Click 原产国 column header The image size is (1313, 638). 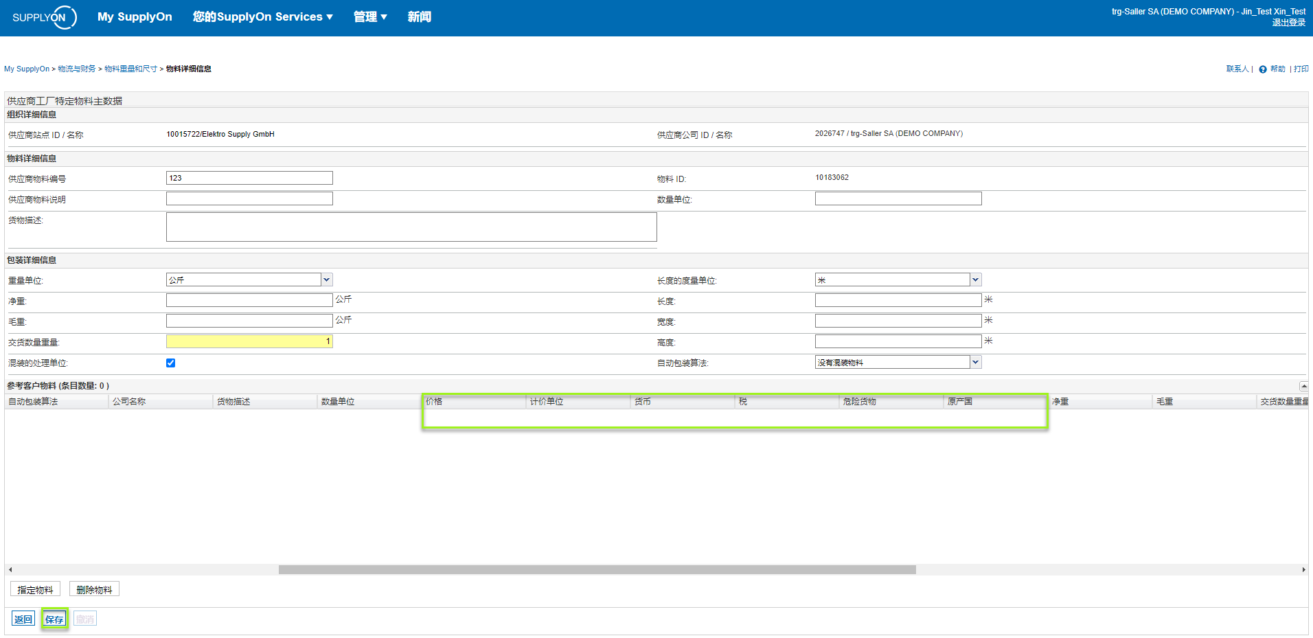[996, 401]
